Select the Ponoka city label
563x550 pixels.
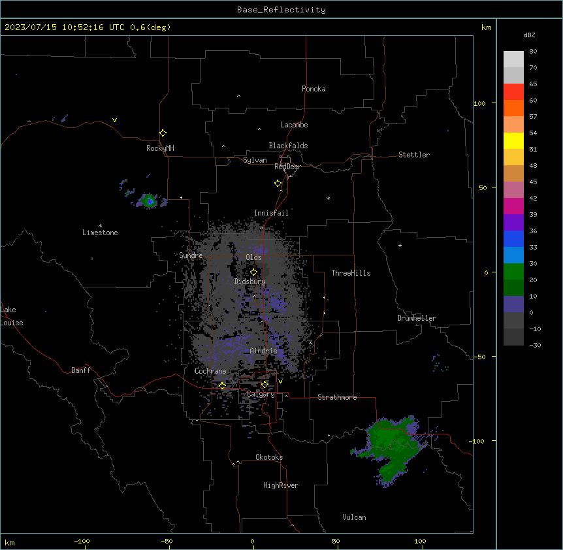click(x=314, y=89)
